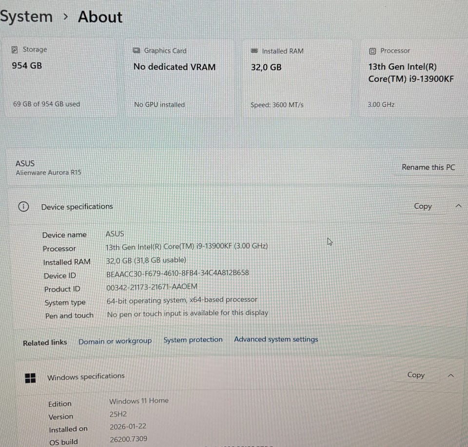The width and height of the screenshot is (468, 447).
Task: Open the No dedicated VRAM card
Action: coord(180,78)
